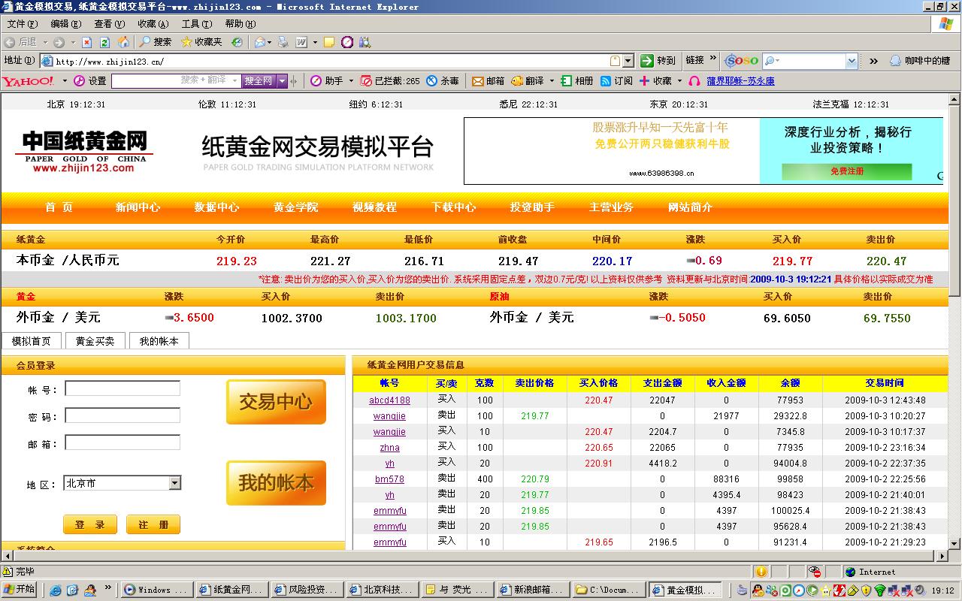Expand the Back button history dropdown arrow
The width and height of the screenshot is (962, 601).
45,42
